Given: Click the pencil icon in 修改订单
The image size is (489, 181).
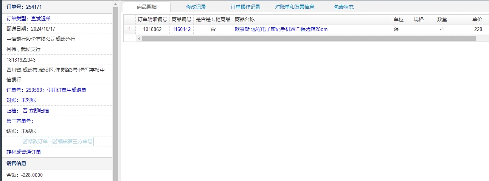Looking at the screenshot, I should coord(25,142).
